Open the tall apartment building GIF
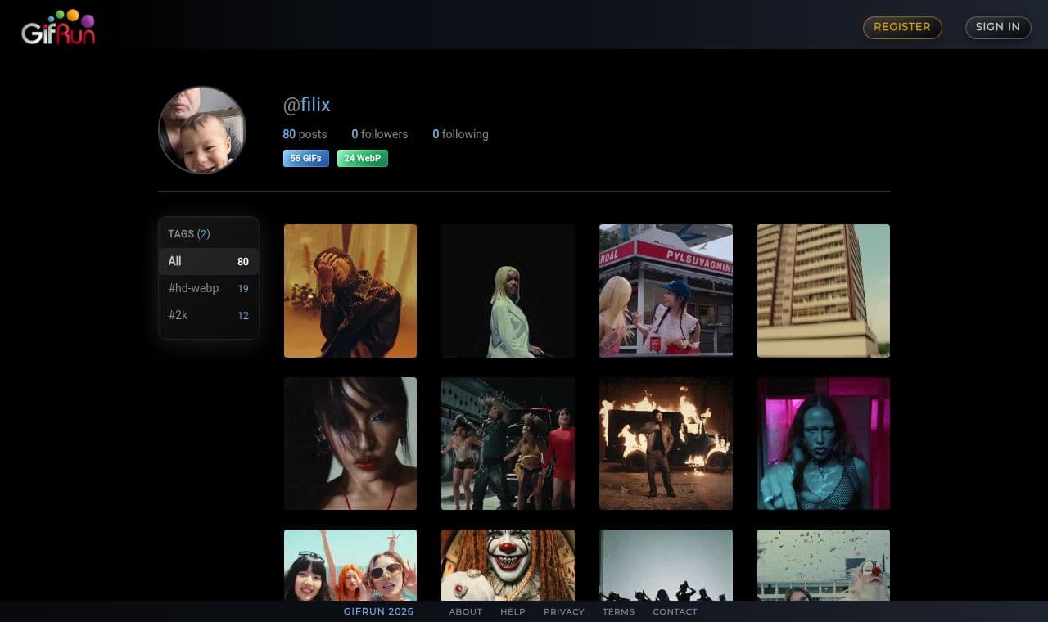This screenshot has height=622, width=1048. point(824,291)
